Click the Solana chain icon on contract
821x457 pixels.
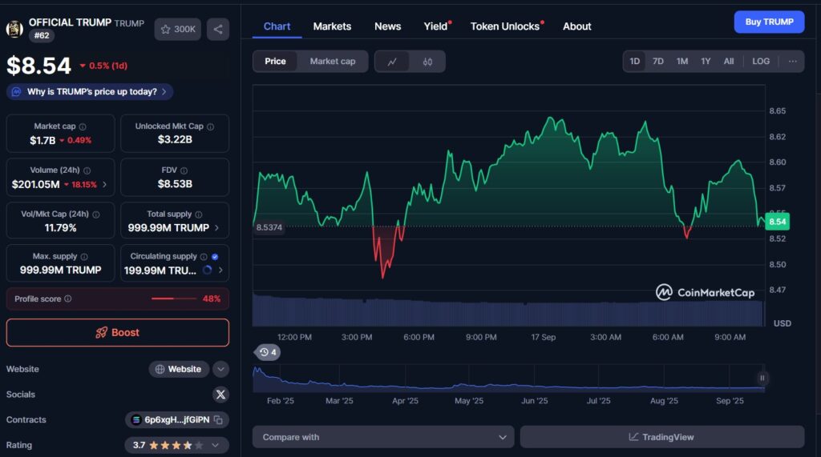(136, 420)
